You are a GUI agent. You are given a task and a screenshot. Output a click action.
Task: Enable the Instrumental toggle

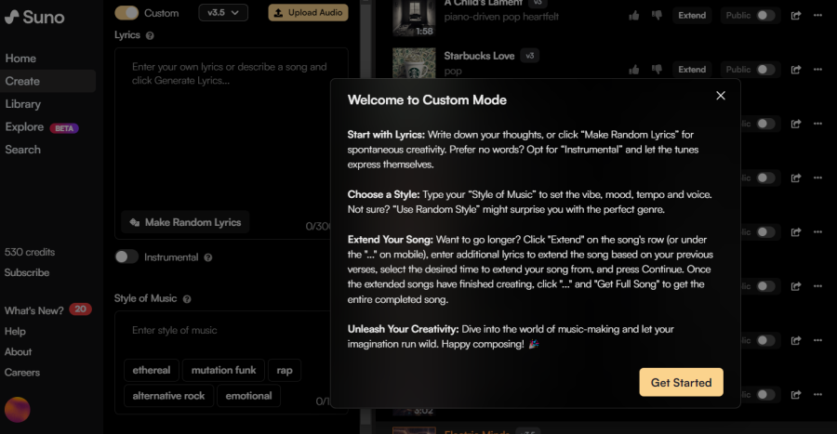click(126, 257)
